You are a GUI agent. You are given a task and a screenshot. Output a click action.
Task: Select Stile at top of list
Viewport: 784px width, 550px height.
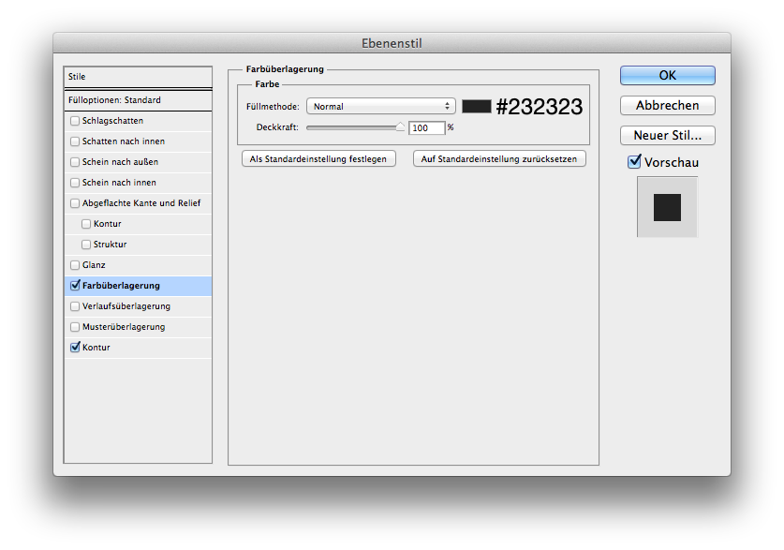138,77
